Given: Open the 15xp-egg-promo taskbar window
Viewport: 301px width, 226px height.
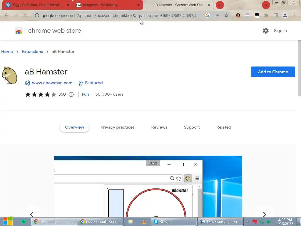Looking at the screenshot, I should (220, 222).
